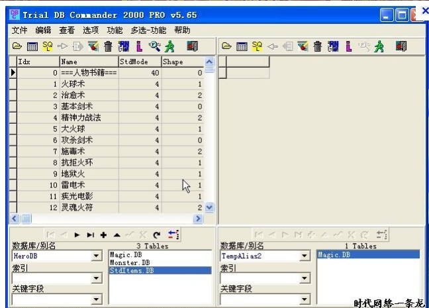The image size is (429, 308).
Task: Click the blue structure icon in the right toolbar
Action: [333, 46]
